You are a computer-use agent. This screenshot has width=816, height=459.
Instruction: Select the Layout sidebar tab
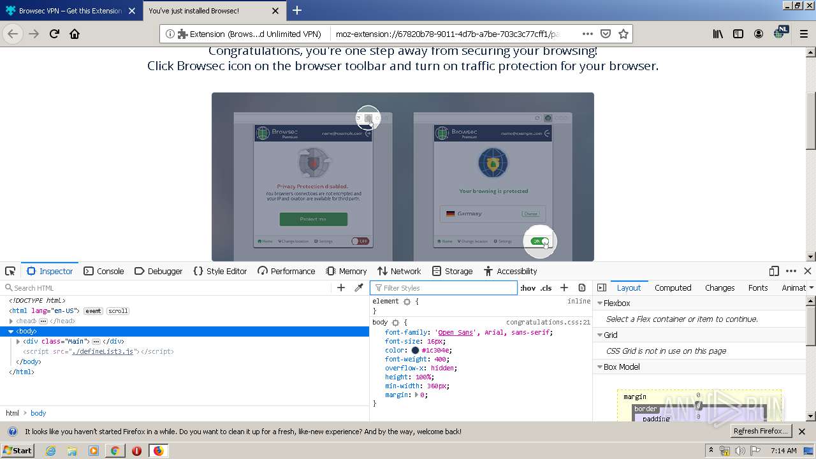point(629,288)
